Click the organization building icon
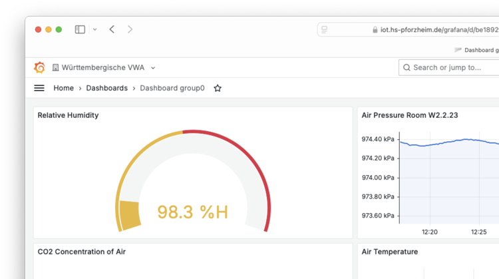The image size is (499, 279). (x=55, y=68)
